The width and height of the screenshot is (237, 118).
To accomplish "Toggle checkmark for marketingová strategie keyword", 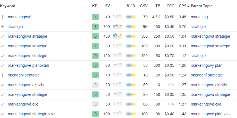I will [x=3, y=37].
